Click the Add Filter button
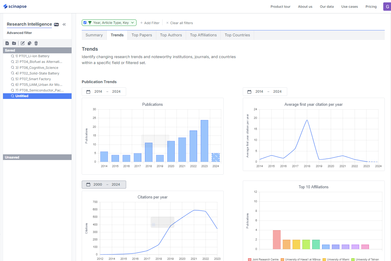Viewport: 391px width, 261px height. point(150,23)
